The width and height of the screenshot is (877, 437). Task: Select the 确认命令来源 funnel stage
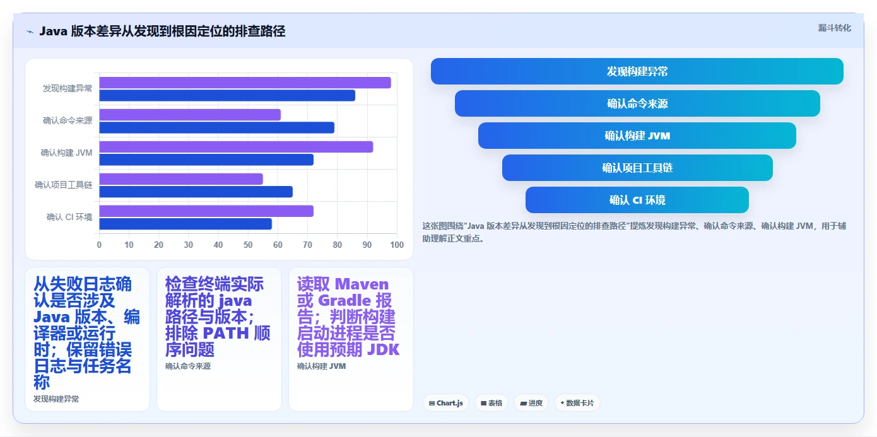pos(637,103)
